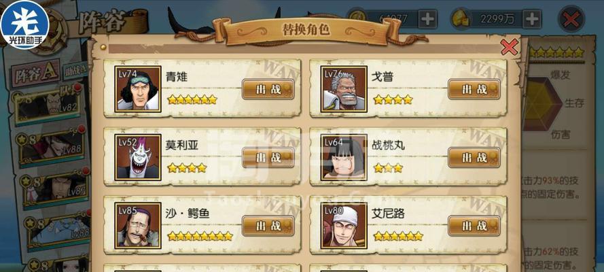The image size is (604, 272).
Task: Send 战桃丸 into battle
Action: (x=474, y=158)
